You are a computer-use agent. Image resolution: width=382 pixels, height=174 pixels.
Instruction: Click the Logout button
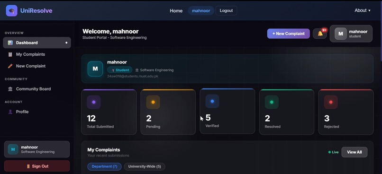227,11
